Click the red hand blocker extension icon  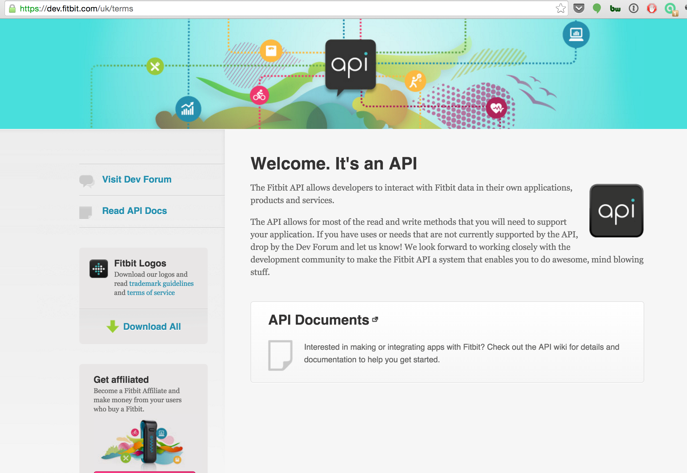(651, 9)
